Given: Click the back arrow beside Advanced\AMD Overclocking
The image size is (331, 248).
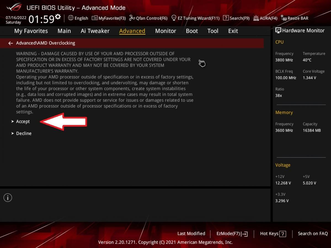Looking at the screenshot, I should coord(10,43).
